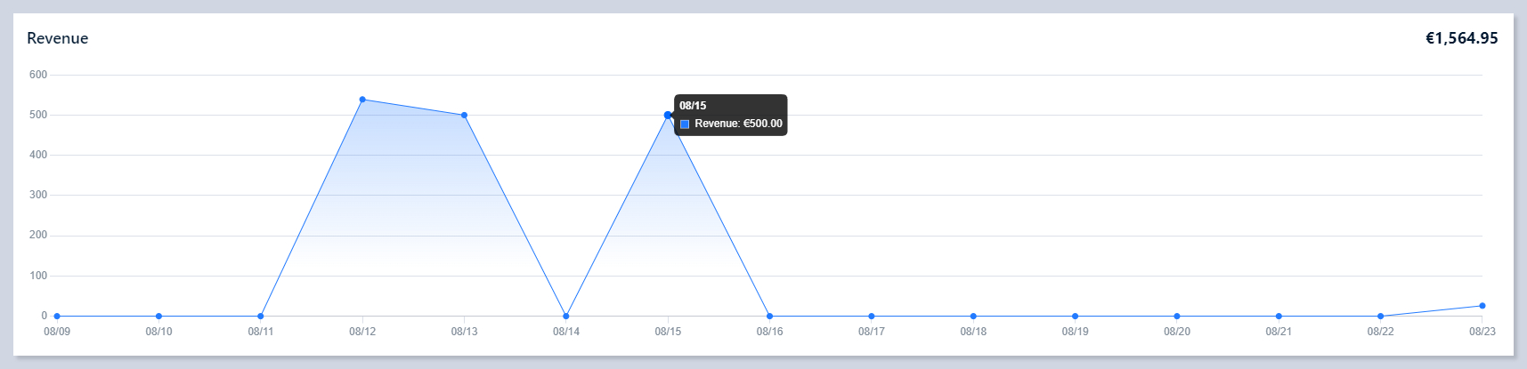The width and height of the screenshot is (1527, 369).
Task: Select the 08/10 data point
Action: [158, 316]
